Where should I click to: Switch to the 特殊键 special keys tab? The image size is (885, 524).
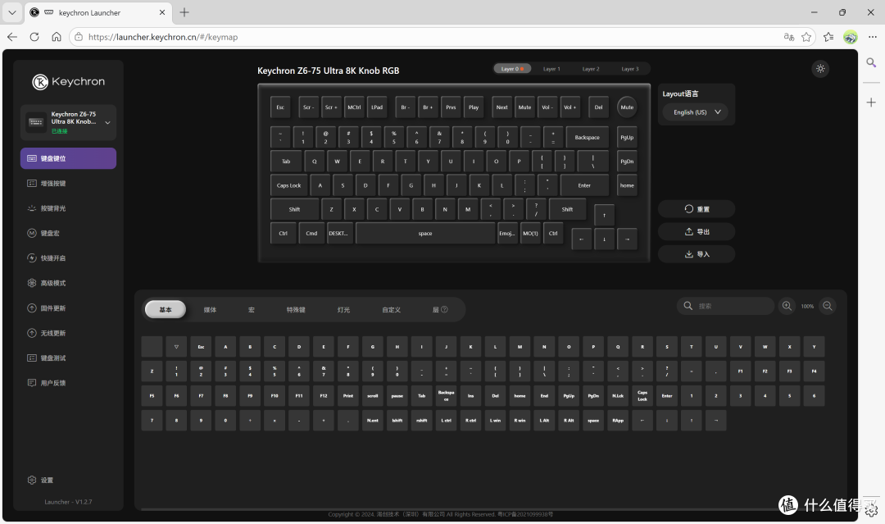296,309
